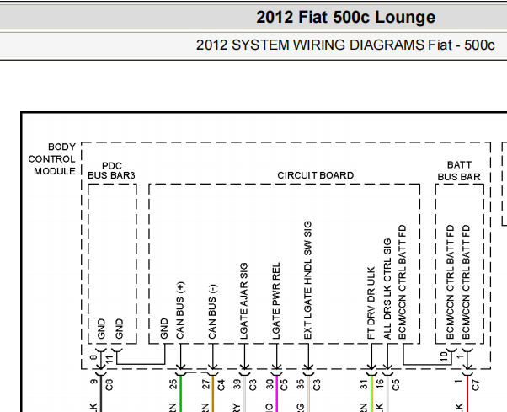The width and height of the screenshot is (507, 412).
Task: Click connector label C4
Action: 221,385
